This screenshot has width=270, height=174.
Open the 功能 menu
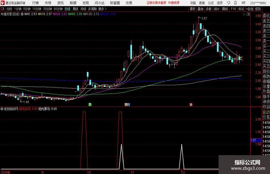pos(193,3)
